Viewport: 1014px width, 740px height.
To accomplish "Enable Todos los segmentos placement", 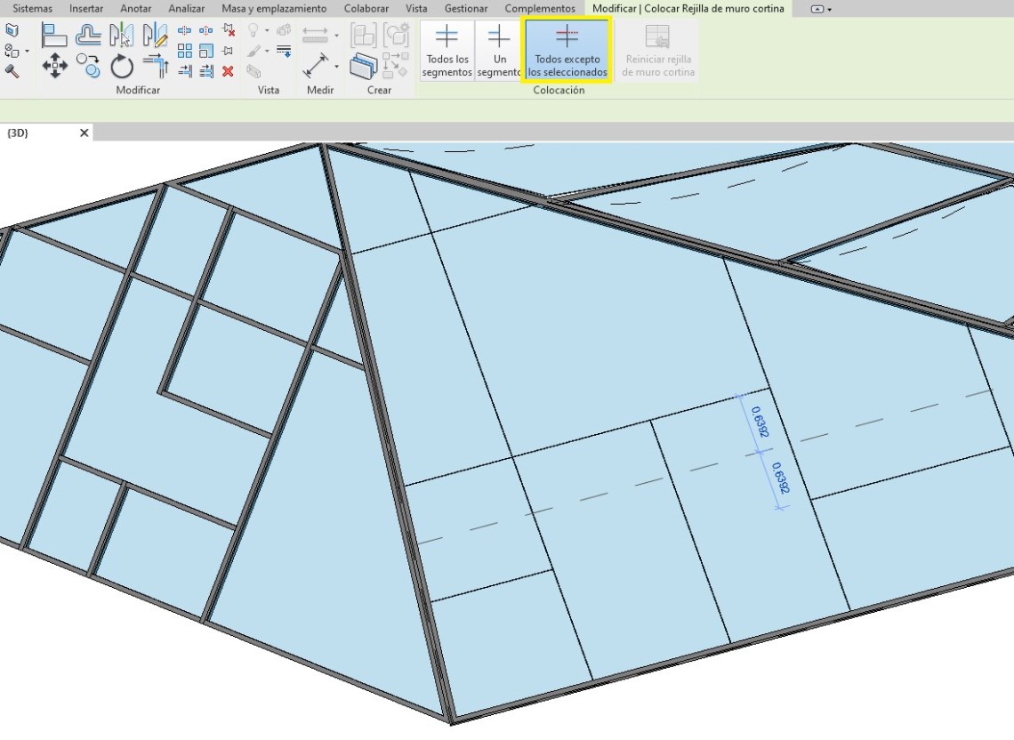I will pos(447,51).
